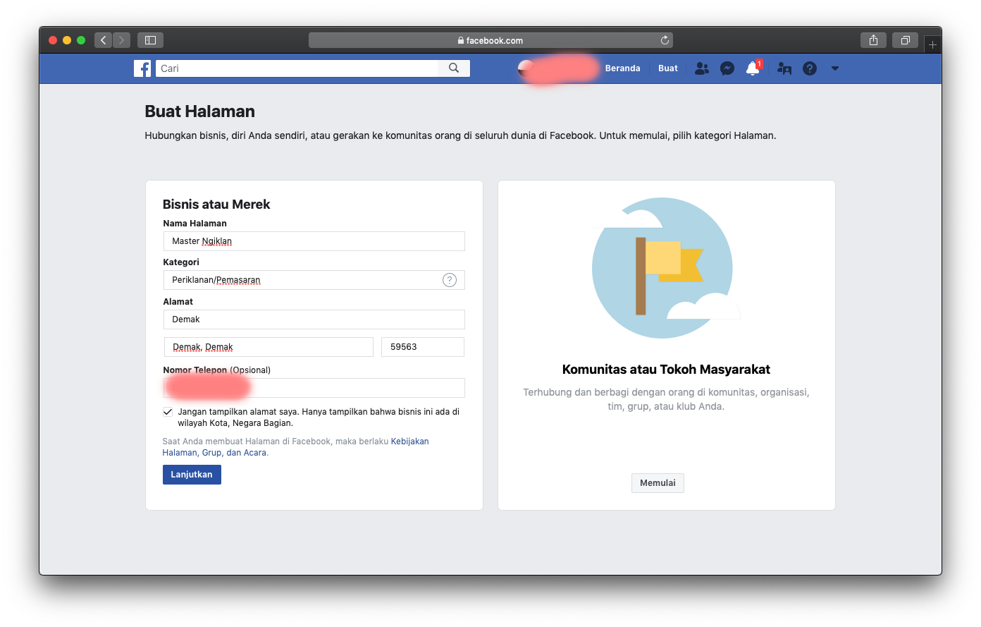
Task: Click the Nomor Telepon field
Action: [314, 388]
